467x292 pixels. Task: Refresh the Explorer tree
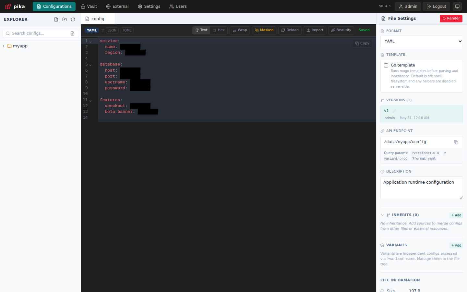coord(73,19)
